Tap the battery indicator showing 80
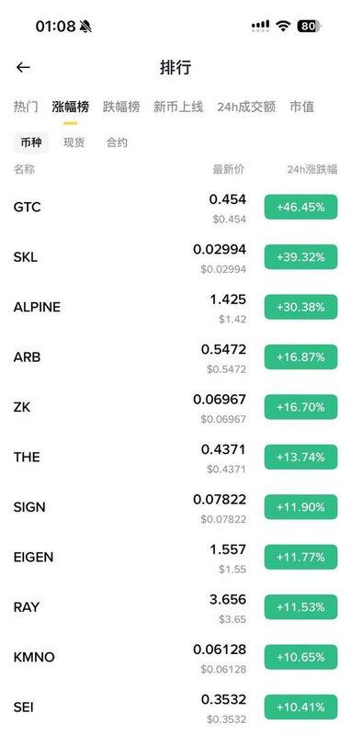Viewport: 351px width, 735px height. (309, 27)
